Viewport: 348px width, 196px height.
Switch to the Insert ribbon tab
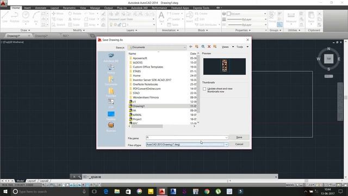coord(28,8)
